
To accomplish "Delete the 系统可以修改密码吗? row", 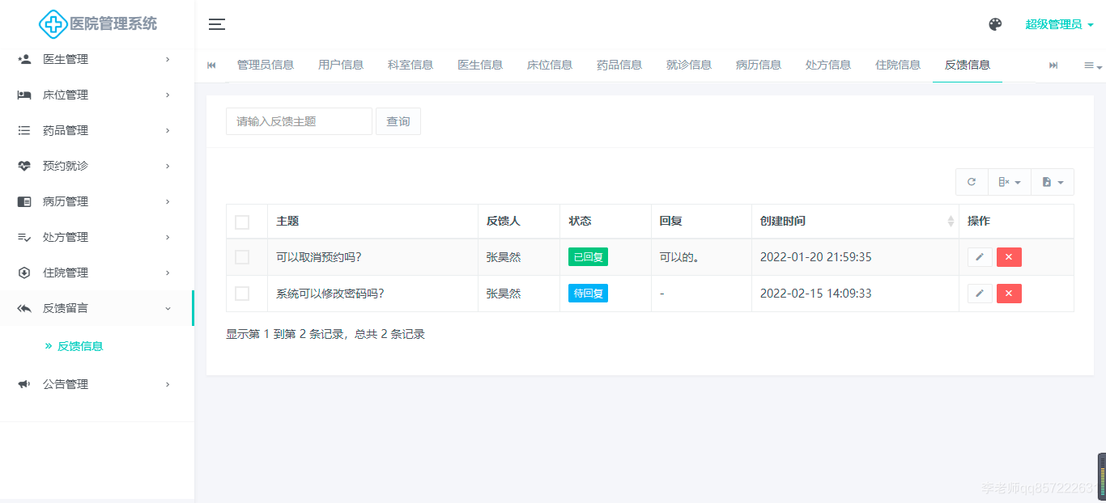I will (1009, 294).
